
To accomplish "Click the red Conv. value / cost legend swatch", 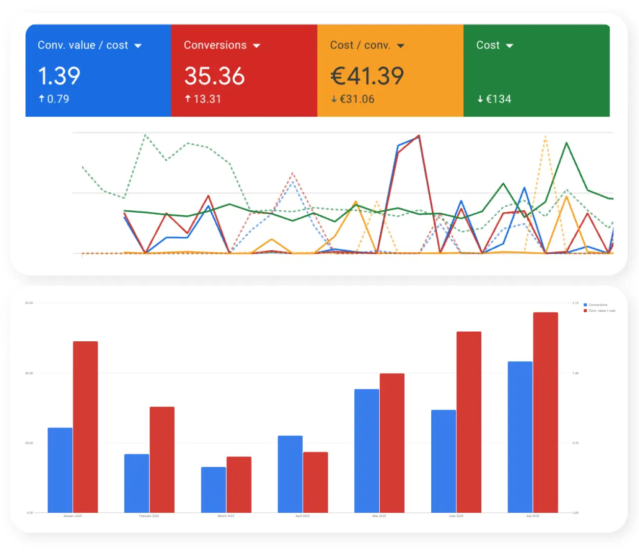I will click(x=585, y=311).
